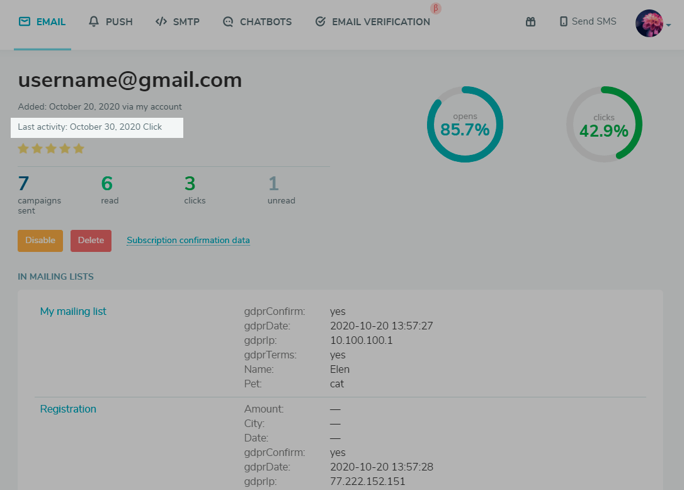Click gdprDate value 2020-10-20 13:57:28

382,467
